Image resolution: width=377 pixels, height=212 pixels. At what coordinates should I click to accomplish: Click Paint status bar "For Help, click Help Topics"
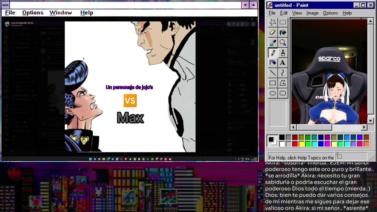tap(301, 158)
